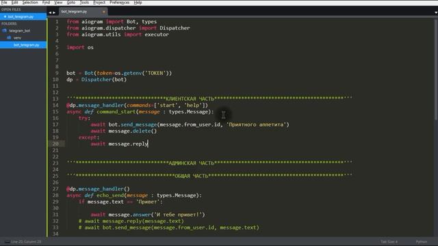Screen dimensions: 438x246
Task: Click the 'Приятного аппетита' string
Action: pos(256,124)
